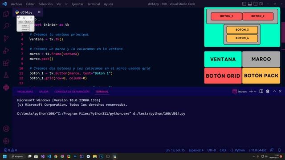The image size is (285, 160).
Task: Click Boton 1 in the tkinter window
Action: [x=21, y=22]
